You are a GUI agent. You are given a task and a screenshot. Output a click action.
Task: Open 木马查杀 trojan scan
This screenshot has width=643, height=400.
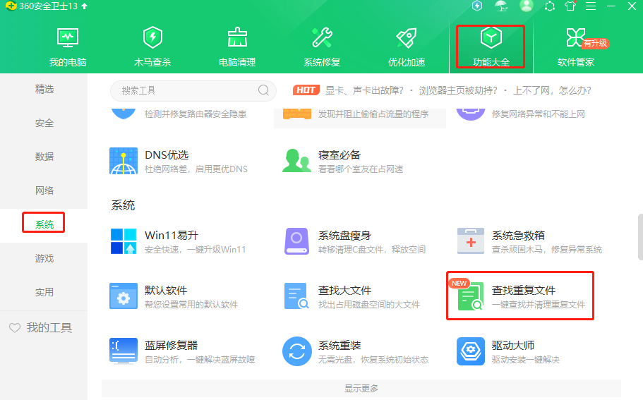click(152, 47)
